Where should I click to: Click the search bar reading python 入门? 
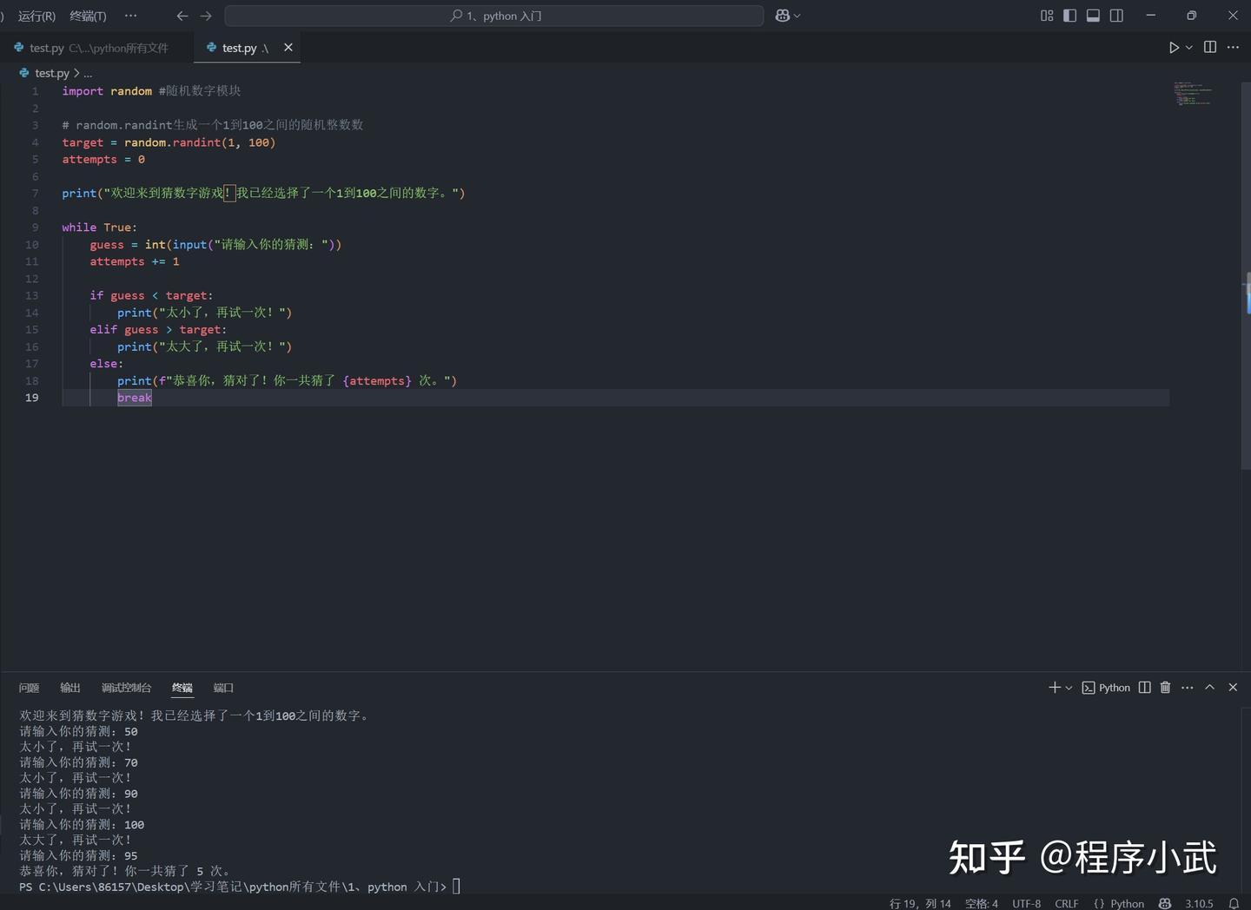(x=494, y=15)
